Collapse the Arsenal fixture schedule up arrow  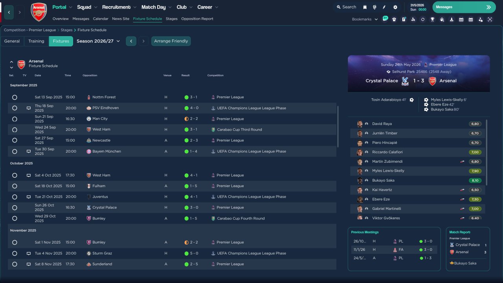click(x=11, y=62)
